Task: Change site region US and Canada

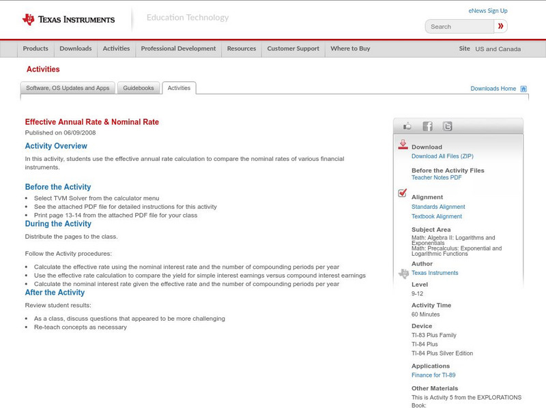Action: 498,48
